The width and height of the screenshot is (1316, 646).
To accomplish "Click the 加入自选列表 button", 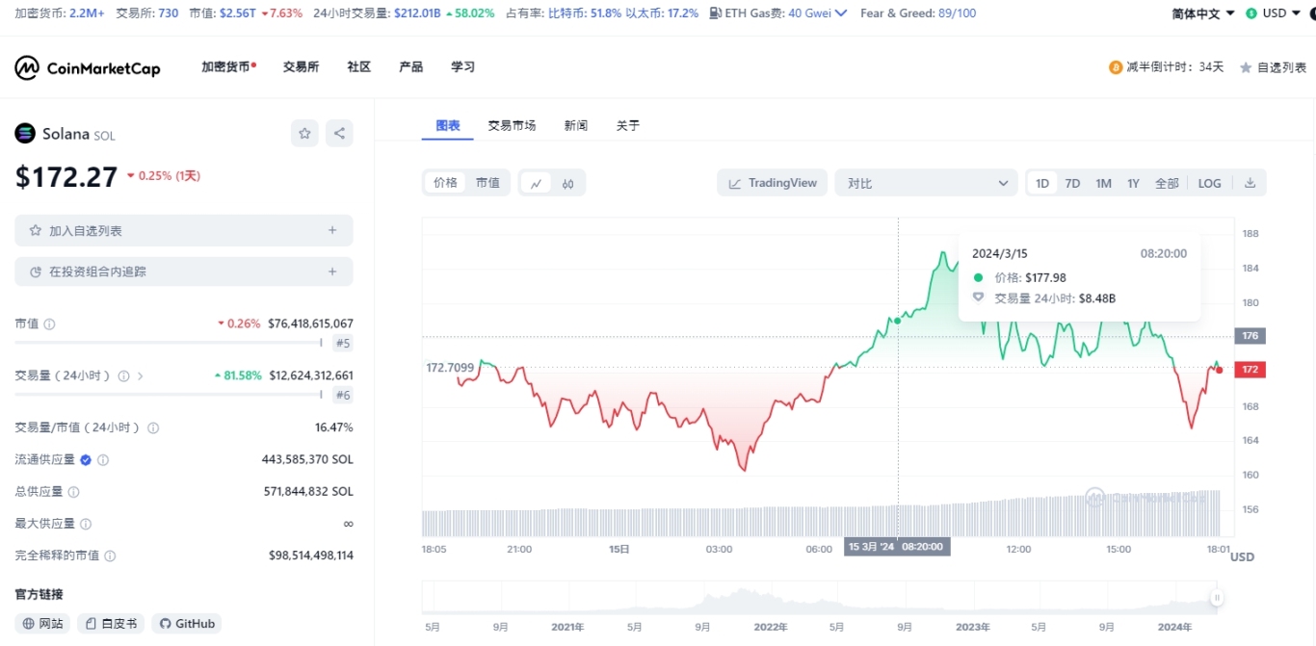I will 184,231.
